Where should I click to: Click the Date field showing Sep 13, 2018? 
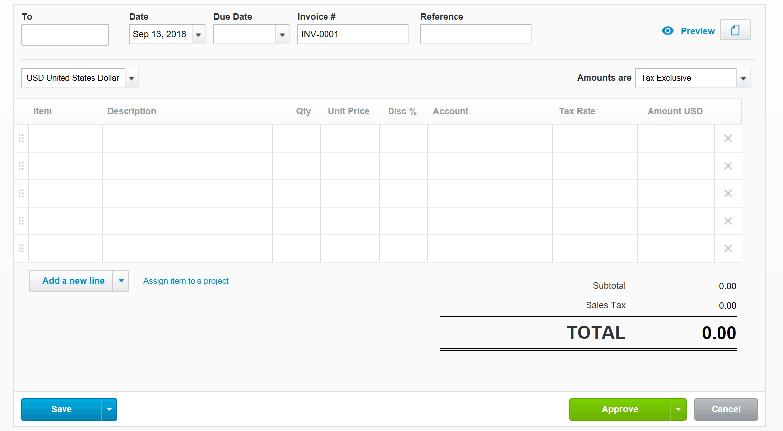pos(160,34)
